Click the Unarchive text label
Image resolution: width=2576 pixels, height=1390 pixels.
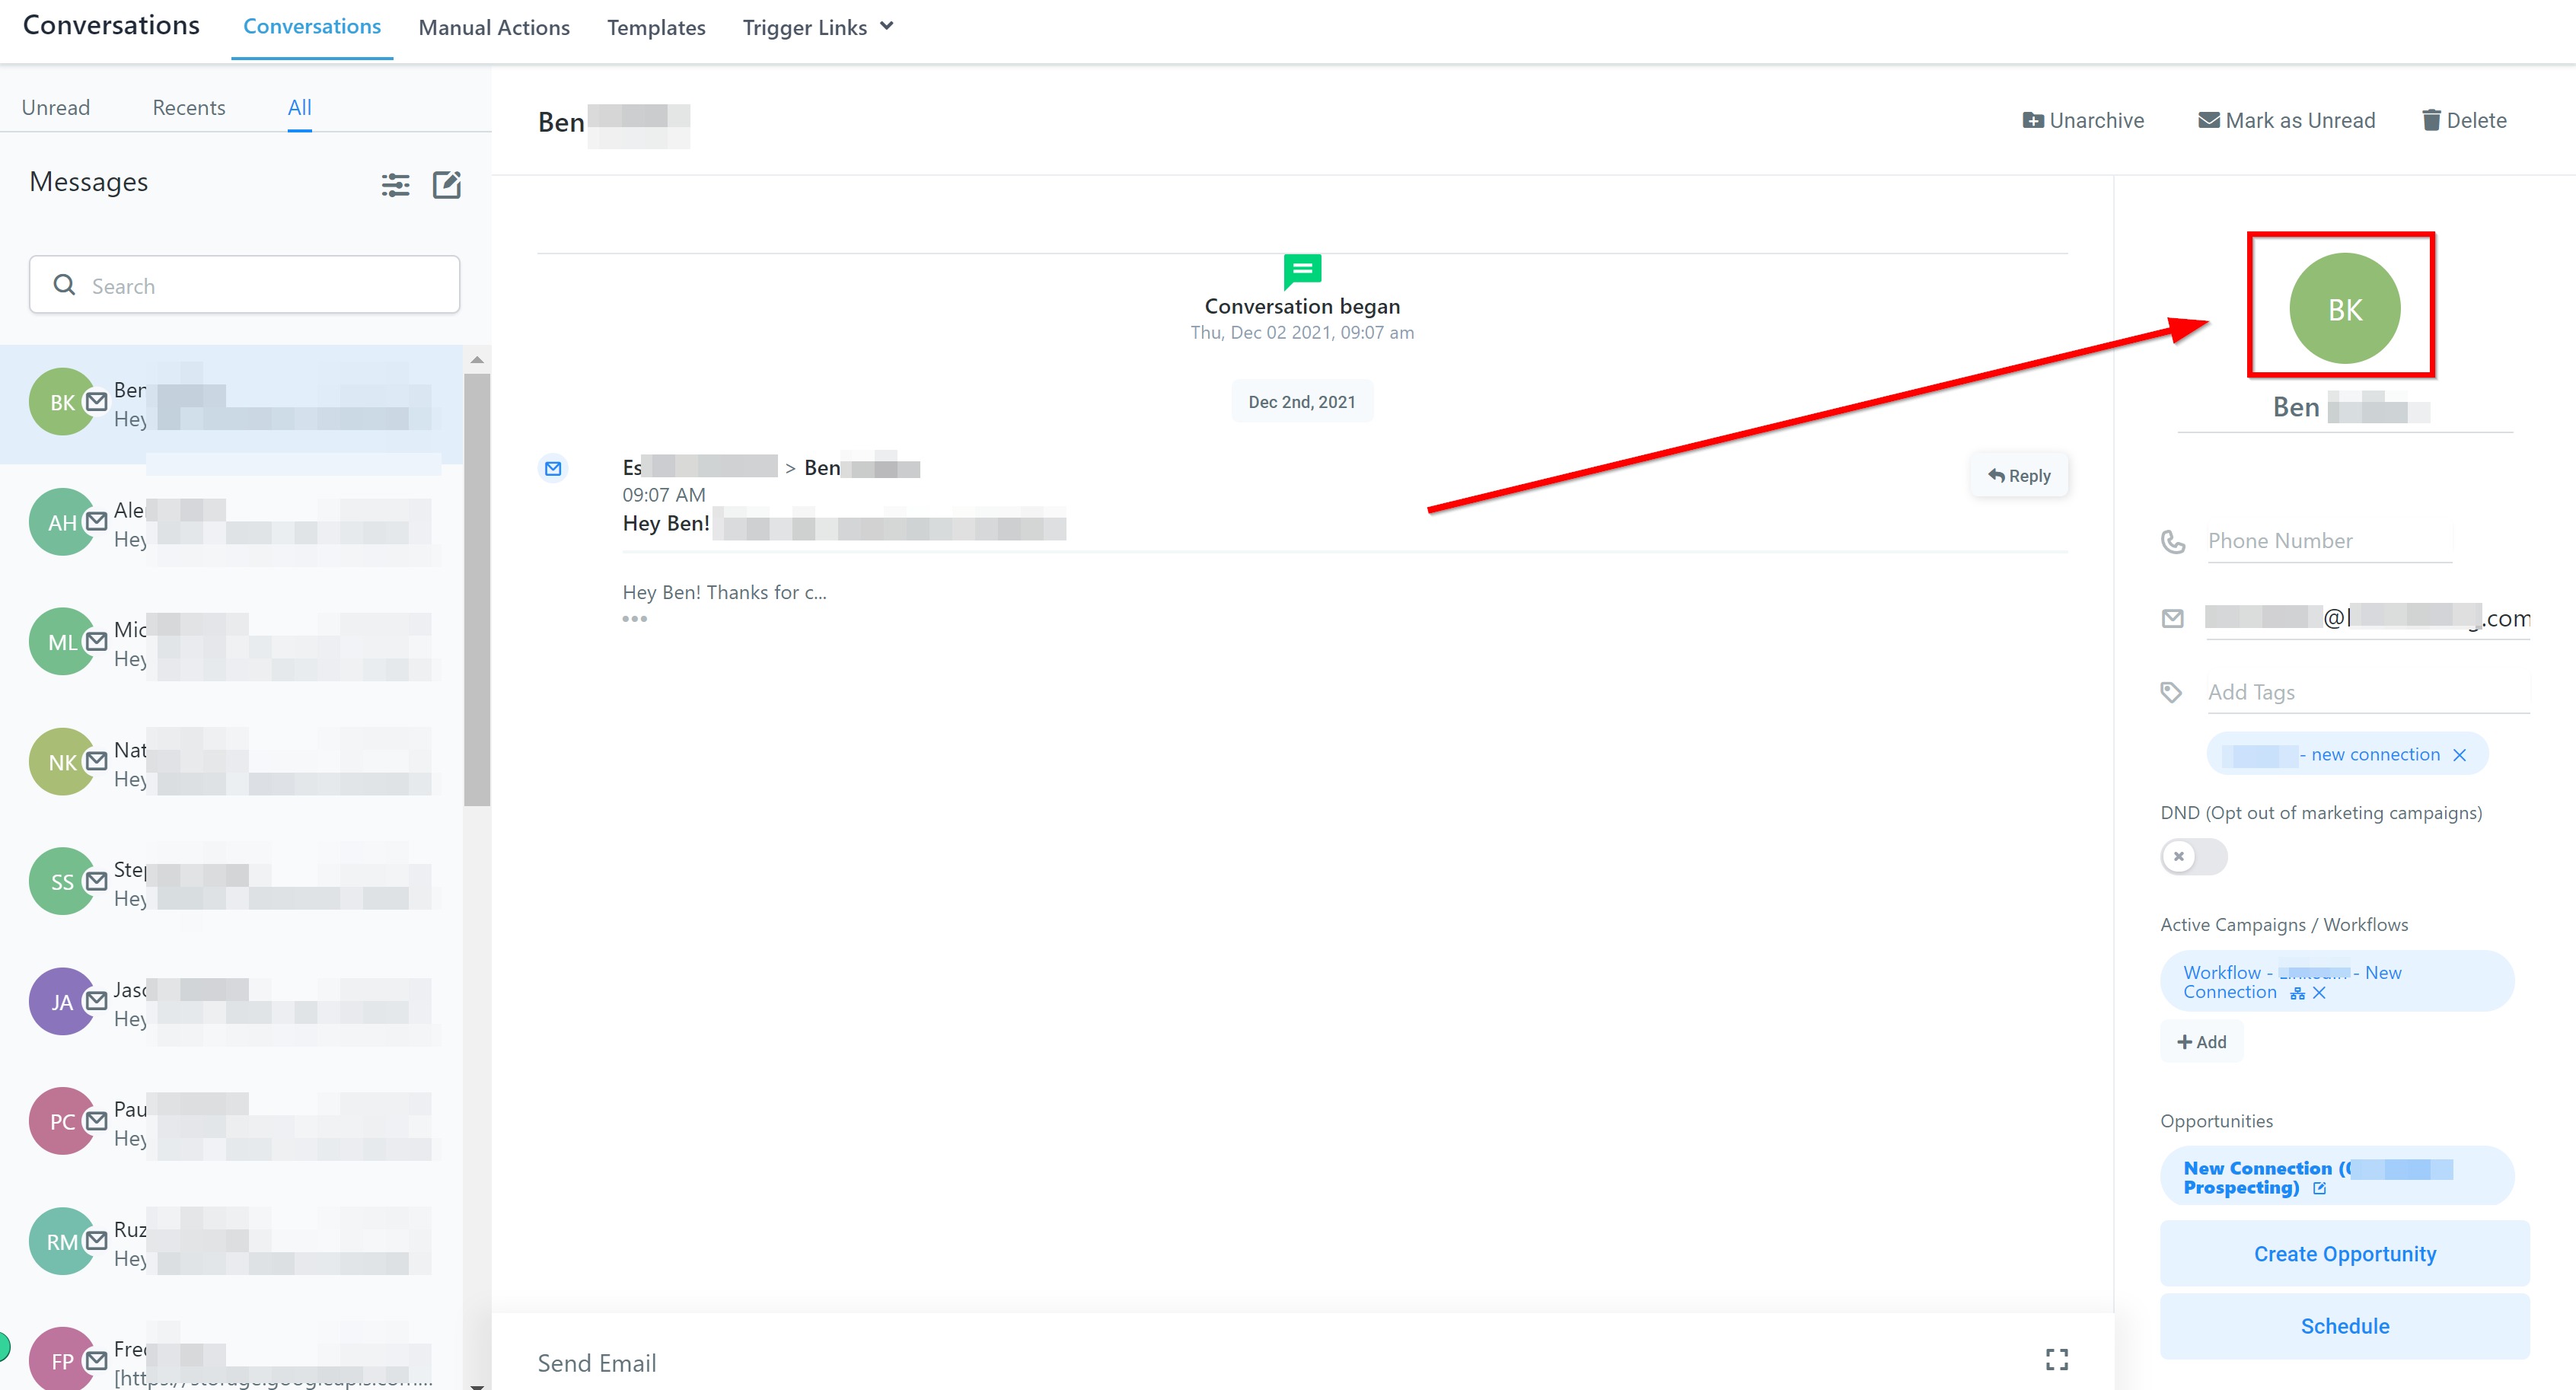click(2096, 120)
